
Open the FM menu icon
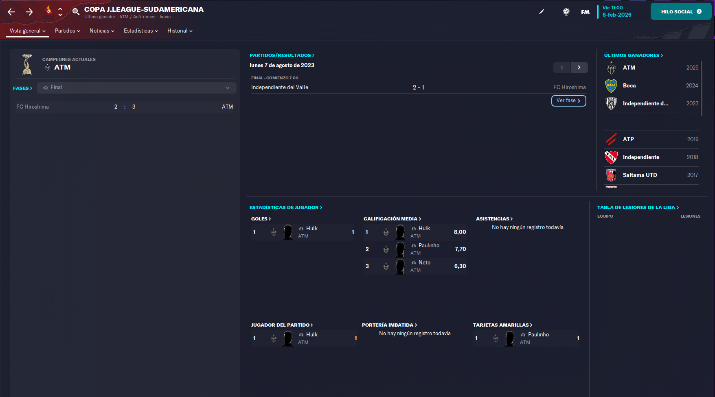(x=585, y=12)
